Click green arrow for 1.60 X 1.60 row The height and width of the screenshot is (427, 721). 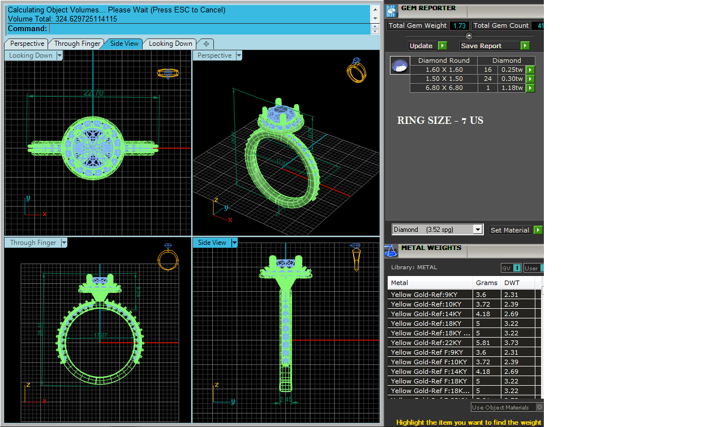[x=530, y=70]
